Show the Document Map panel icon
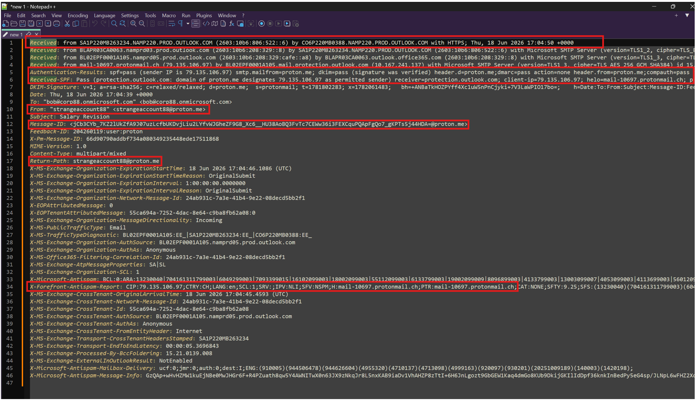Image resolution: width=697 pixels, height=400 pixels. [215, 24]
